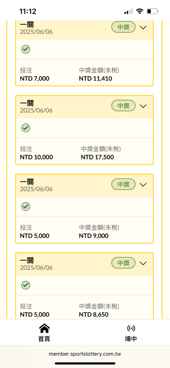This screenshot has width=170, height=368.
Task: Expand chevron on the NTD 9,000 winnings card
Action: click(x=143, y=184)
